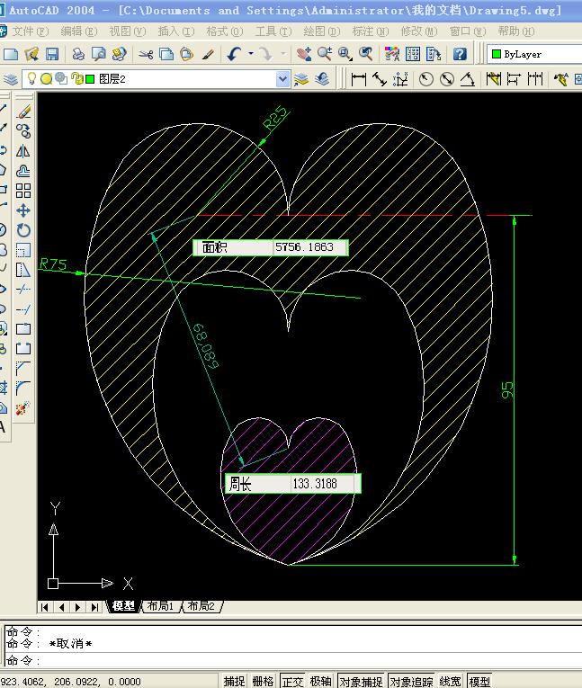Save the drawing with floppy icon
The image size is (582, 688).
pos(52,54)
